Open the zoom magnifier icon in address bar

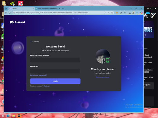pos(108,13)
